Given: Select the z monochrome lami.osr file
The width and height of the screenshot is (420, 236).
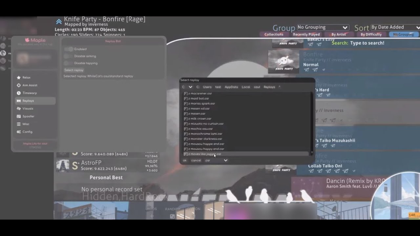Looking at the screenshot, I should tap(246, 134).
